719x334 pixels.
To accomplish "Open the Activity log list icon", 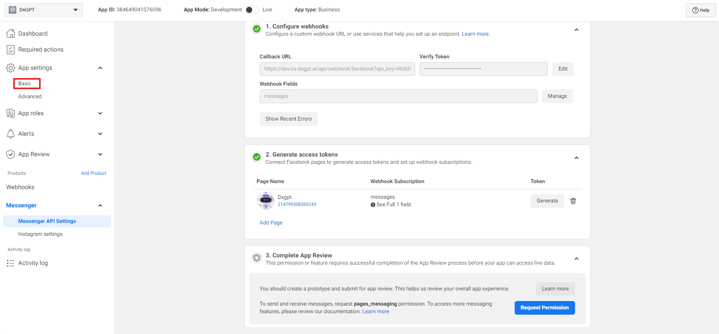I will coord(11,263).
